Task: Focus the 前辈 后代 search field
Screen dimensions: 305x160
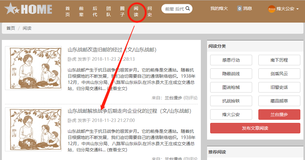Action: tap(174, 9)
